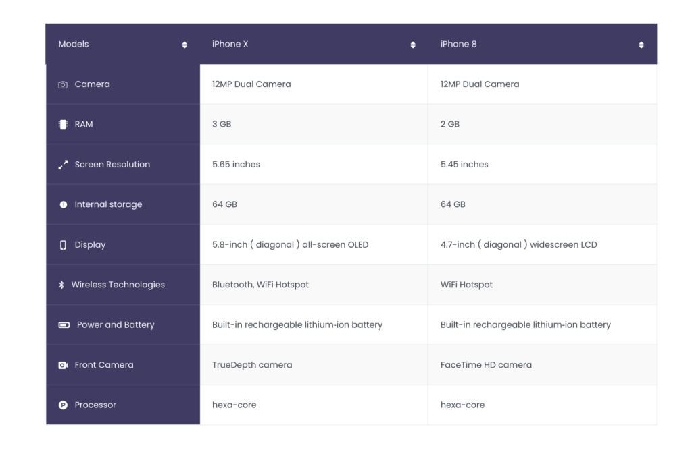Sort the table by Models column

[x=184, y=44]
